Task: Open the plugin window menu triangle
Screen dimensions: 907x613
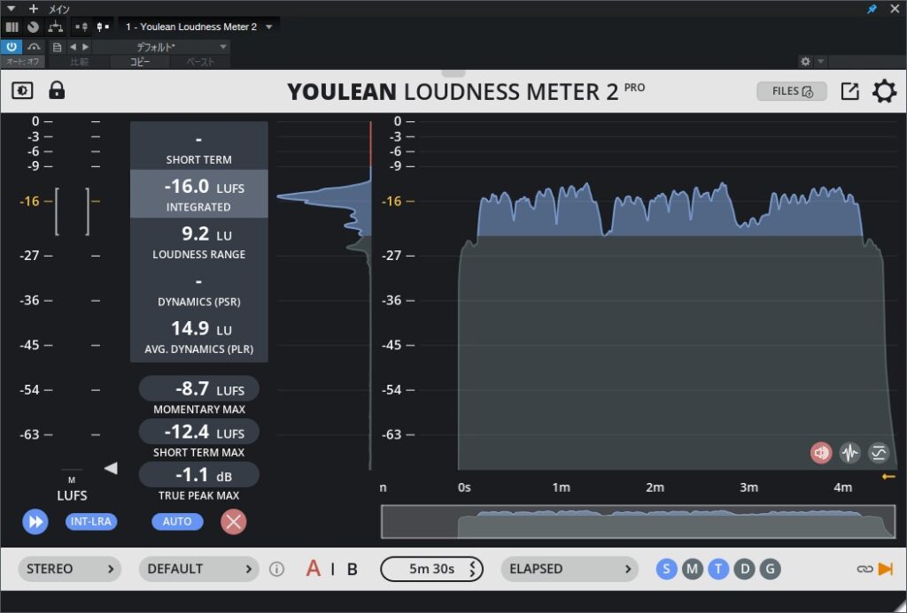Action: 11,9
